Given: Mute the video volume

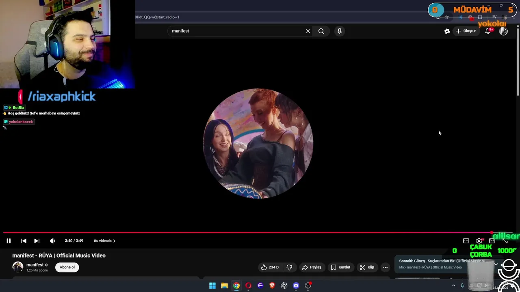Looking at the screenshot, I should pos(52,241).
